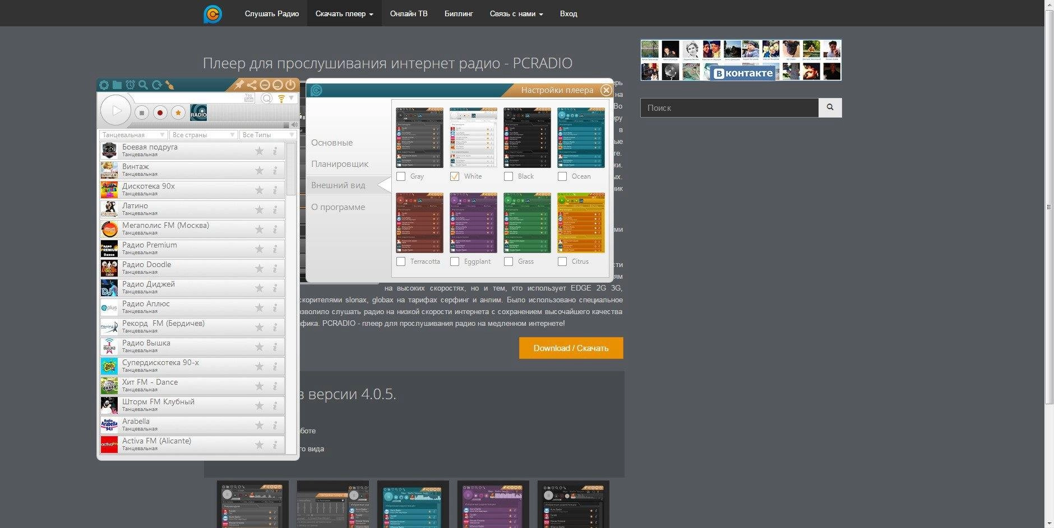Open Слушать Радио in the top menu
Image resolution: width=1054 pixels, height=528 pixels.
point(272,13)
